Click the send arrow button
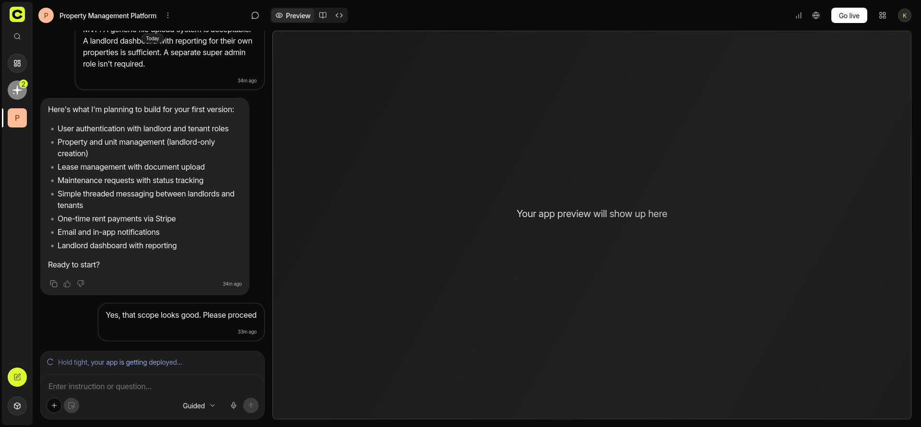 [x=251, y=405]
